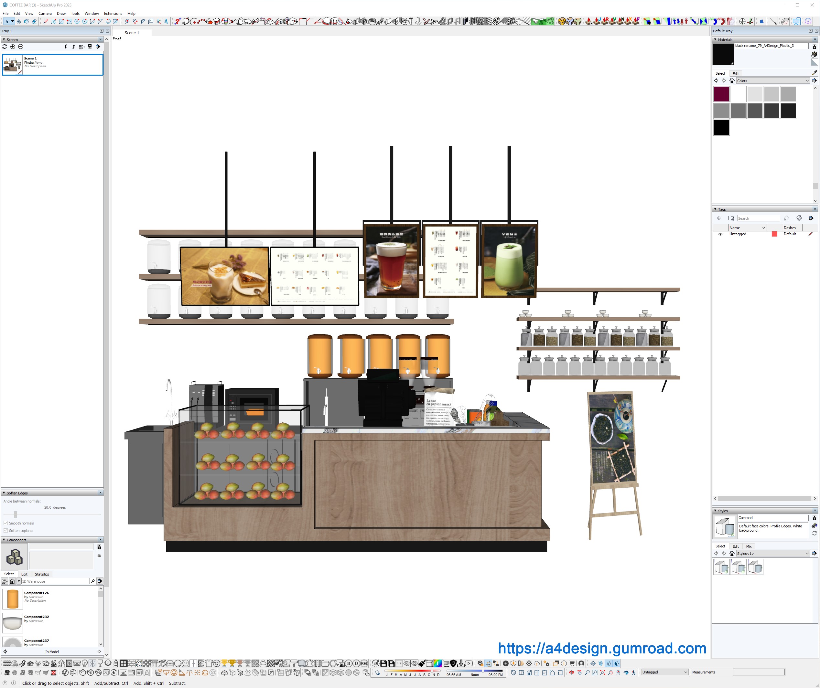Image resolution: width=820 pixels, height=688 pixels.
Task: Click the Add Scene plus icon
Action: 13,47
